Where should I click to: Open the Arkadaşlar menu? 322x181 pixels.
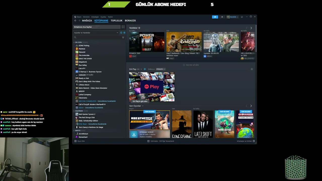[x=95, y=17]
